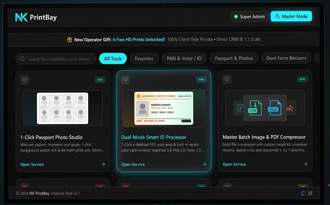Click the blue circular info icon in the footer
This screenshot has height=205, width=330.
[x=303, y=193]
